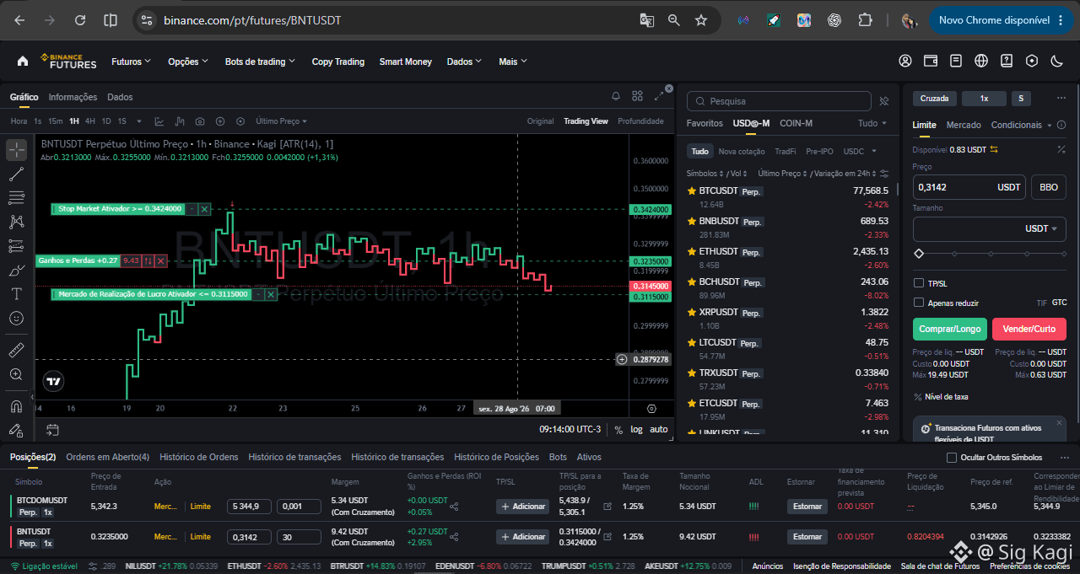
Task: Select the crosshair cursor tool
Action: [16, 151]
